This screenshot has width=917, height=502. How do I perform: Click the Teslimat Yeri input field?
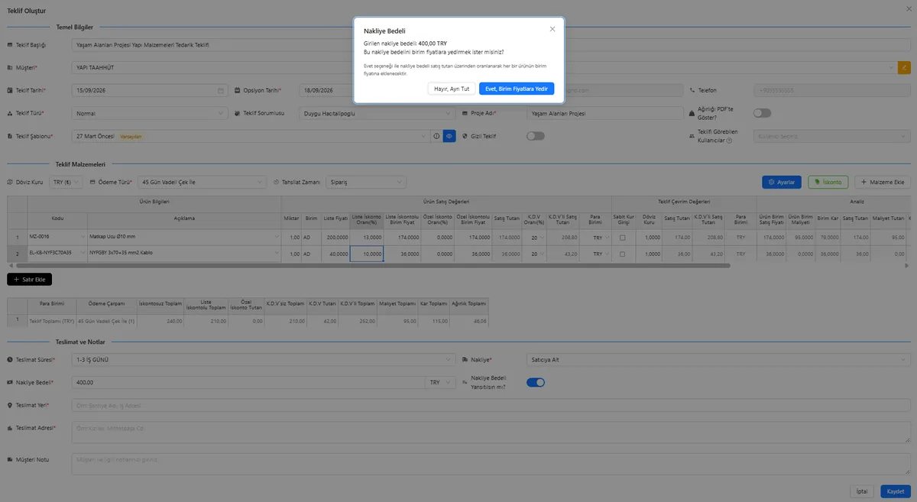point(491,405)
